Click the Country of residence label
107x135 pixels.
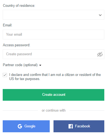pyautogui.click(x=19, y=6)
